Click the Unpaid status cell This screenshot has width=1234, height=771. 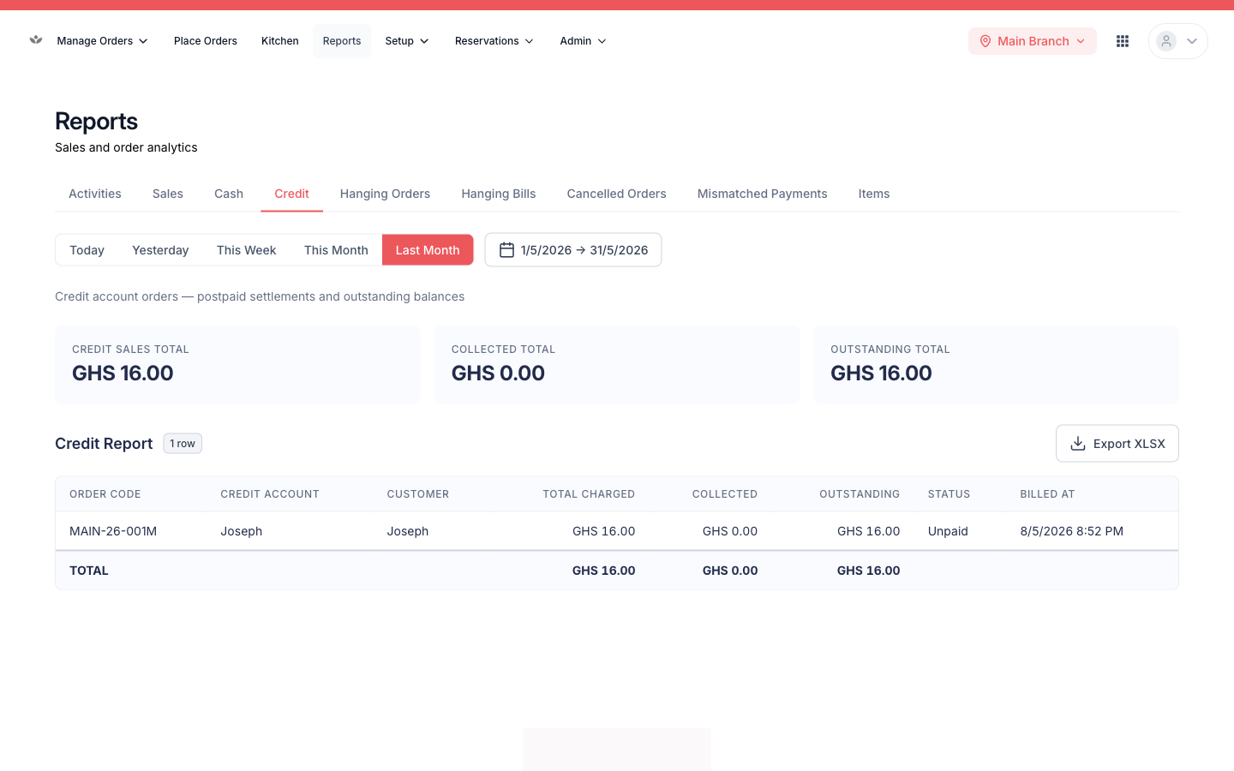(948, 531)
